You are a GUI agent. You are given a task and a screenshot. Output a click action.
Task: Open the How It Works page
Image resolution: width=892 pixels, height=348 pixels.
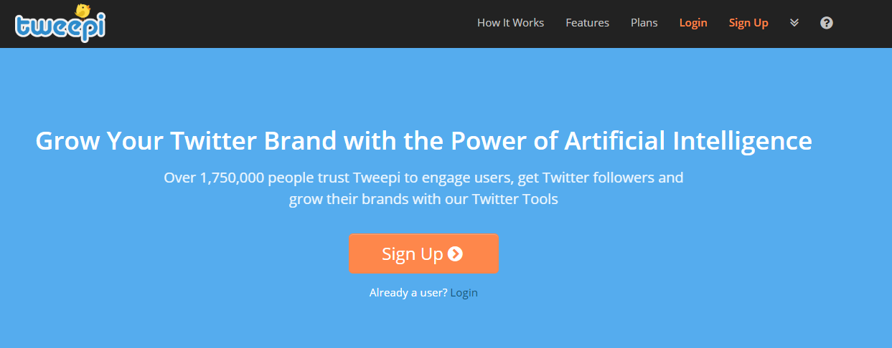[x=510, y=23]
